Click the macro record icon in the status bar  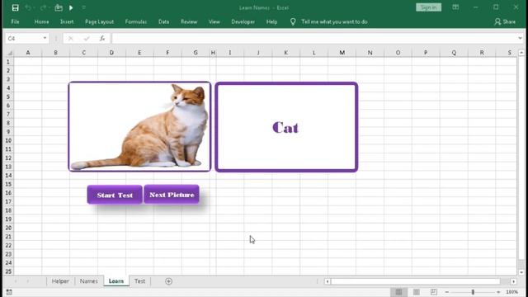[9, 292]
